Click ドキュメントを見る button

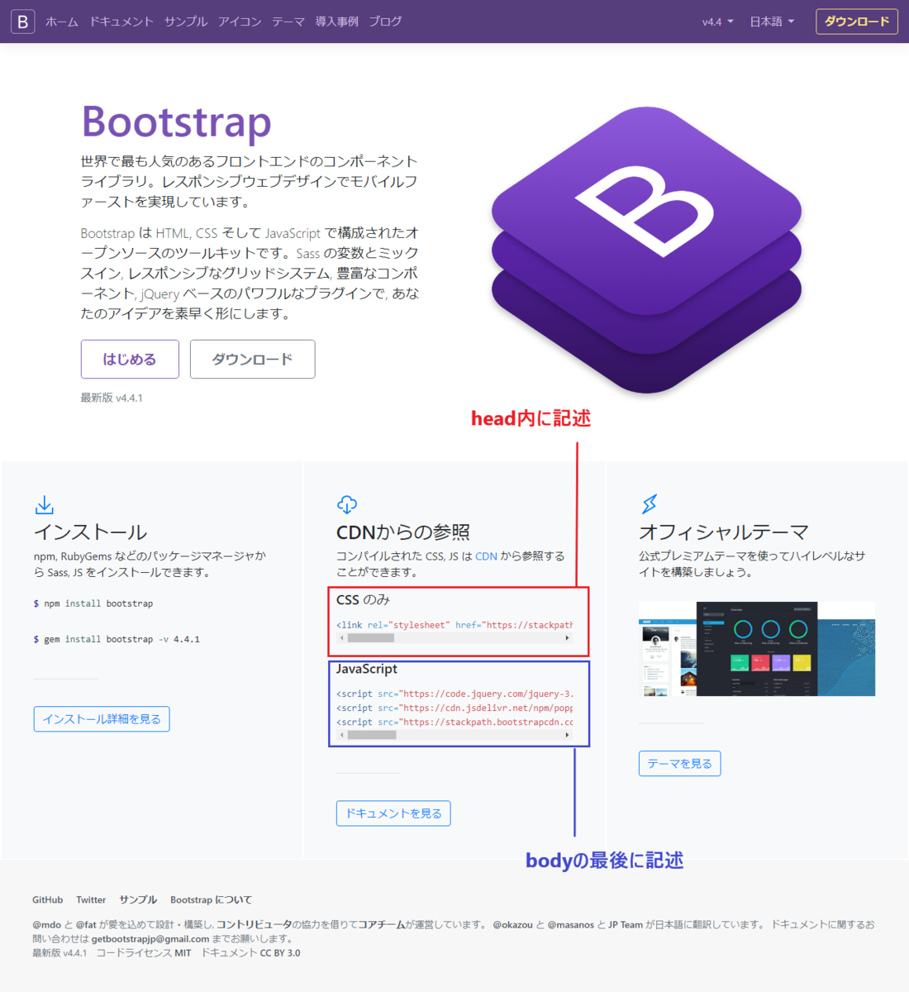click(x=393, y=813)
